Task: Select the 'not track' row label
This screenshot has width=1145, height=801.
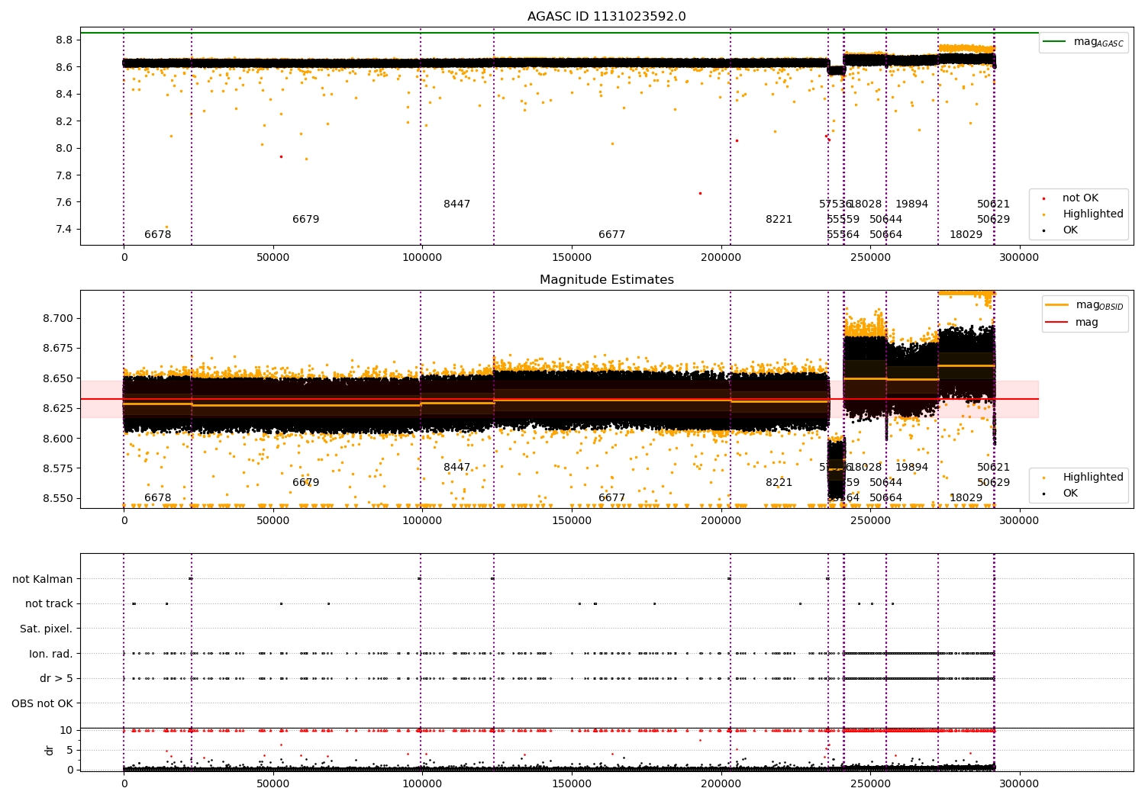Action: click(49, 604)
